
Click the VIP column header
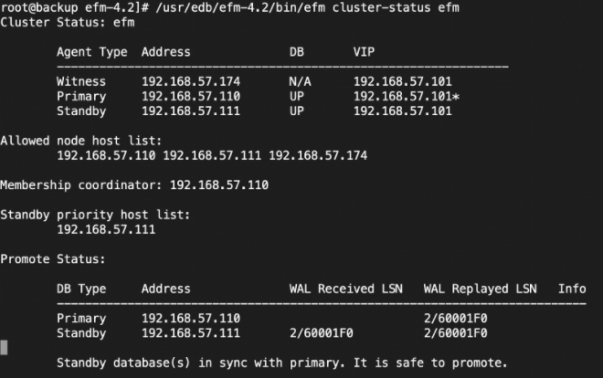point(364,52)
